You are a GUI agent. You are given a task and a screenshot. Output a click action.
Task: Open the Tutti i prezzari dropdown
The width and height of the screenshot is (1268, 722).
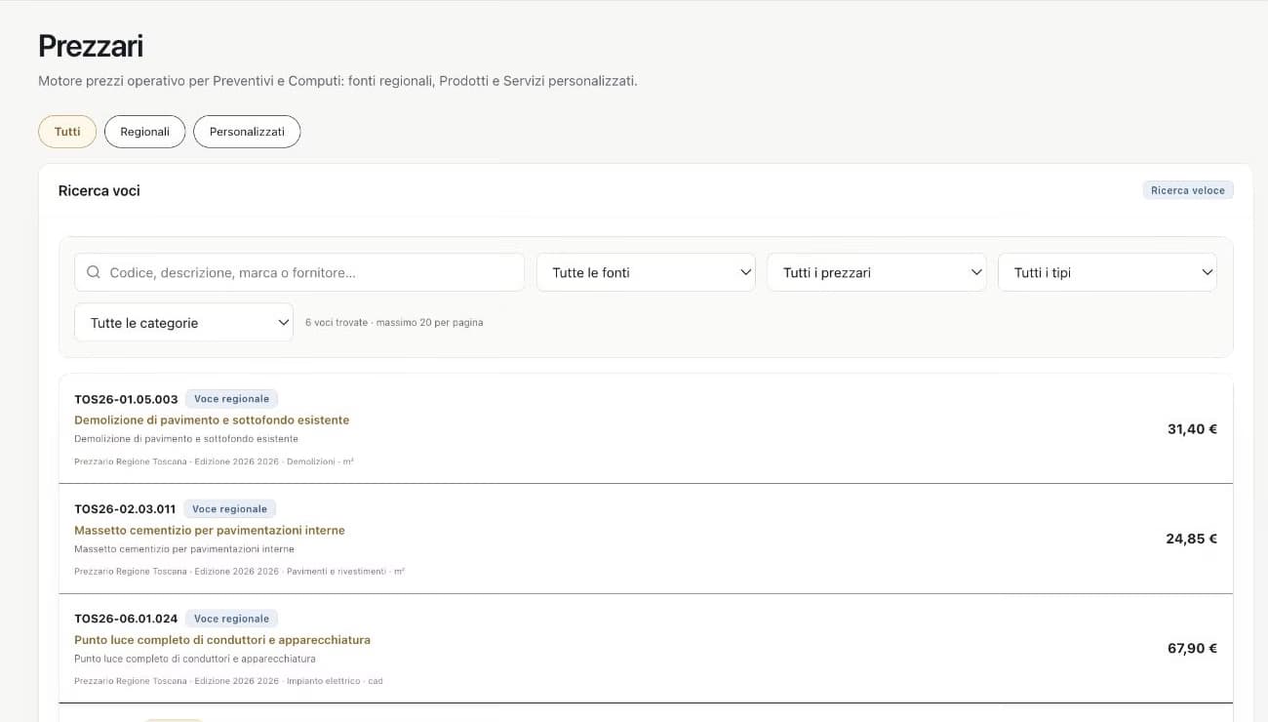pyautogui.click(x=877, y=272)
